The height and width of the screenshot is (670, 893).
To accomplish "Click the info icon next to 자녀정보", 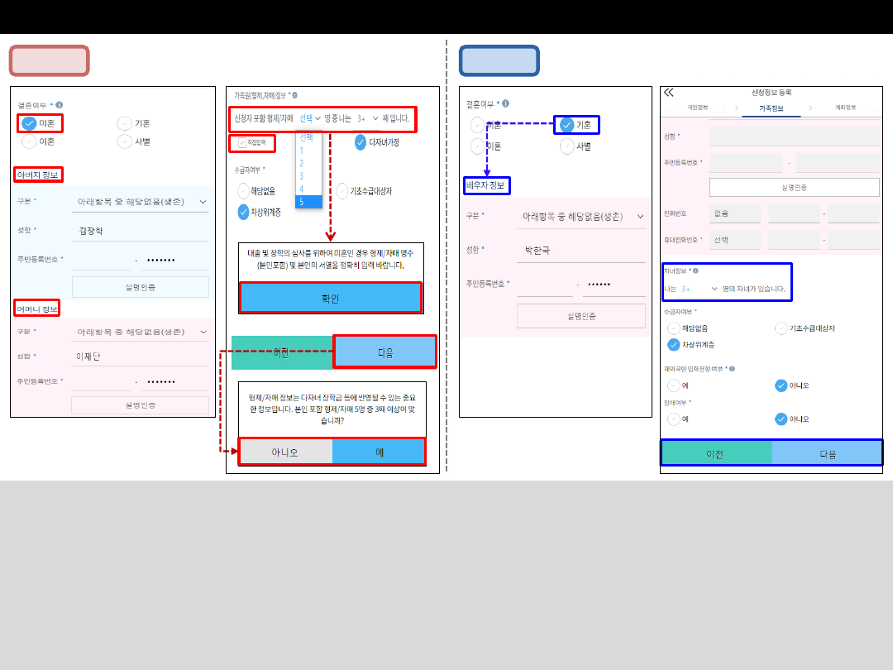I will (695, 270).
